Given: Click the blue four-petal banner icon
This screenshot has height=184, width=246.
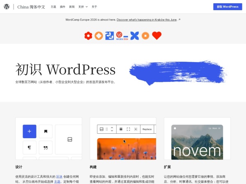Looking at the screenshot, I should 134,36.
